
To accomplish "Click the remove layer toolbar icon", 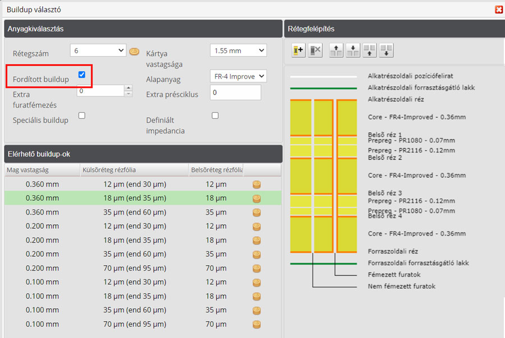I will click(x=315, y=50).
